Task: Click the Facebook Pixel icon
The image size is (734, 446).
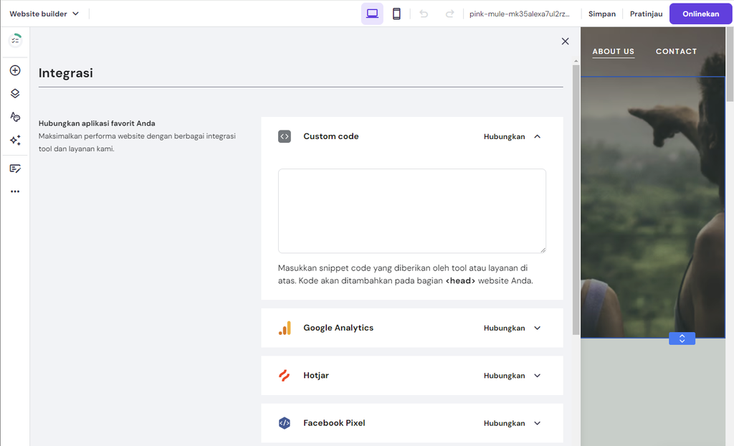Action: 285,422
